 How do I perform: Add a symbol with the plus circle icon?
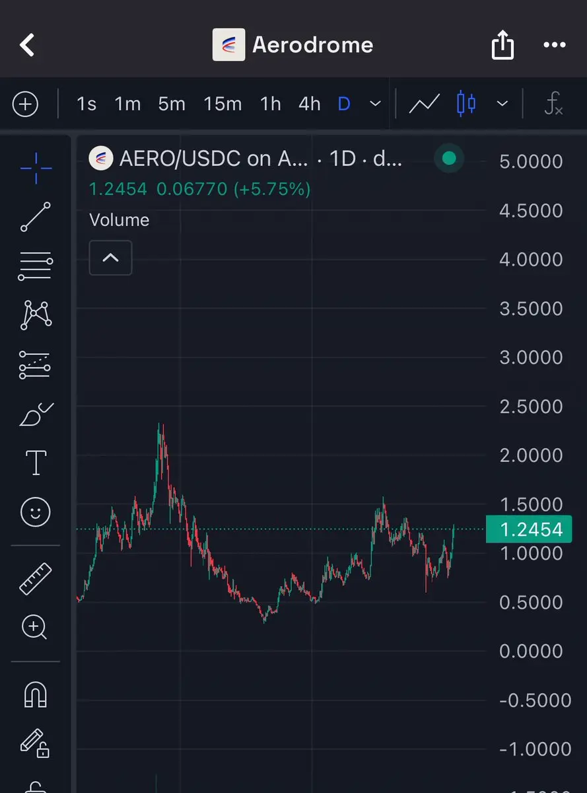click(26, 104)
